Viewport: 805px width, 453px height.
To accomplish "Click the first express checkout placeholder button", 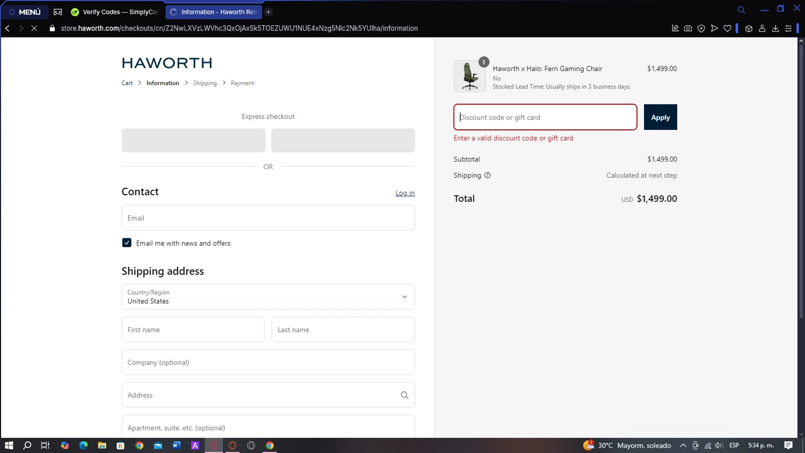I will (x=194, y=140).
